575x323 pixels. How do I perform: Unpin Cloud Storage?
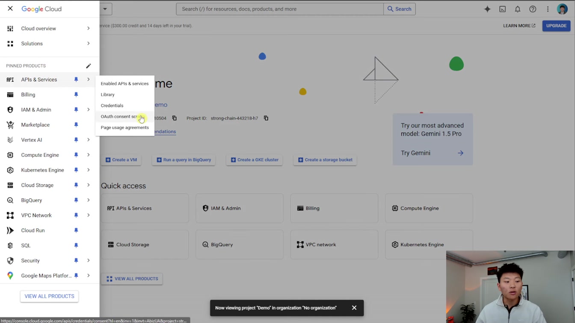76,185
